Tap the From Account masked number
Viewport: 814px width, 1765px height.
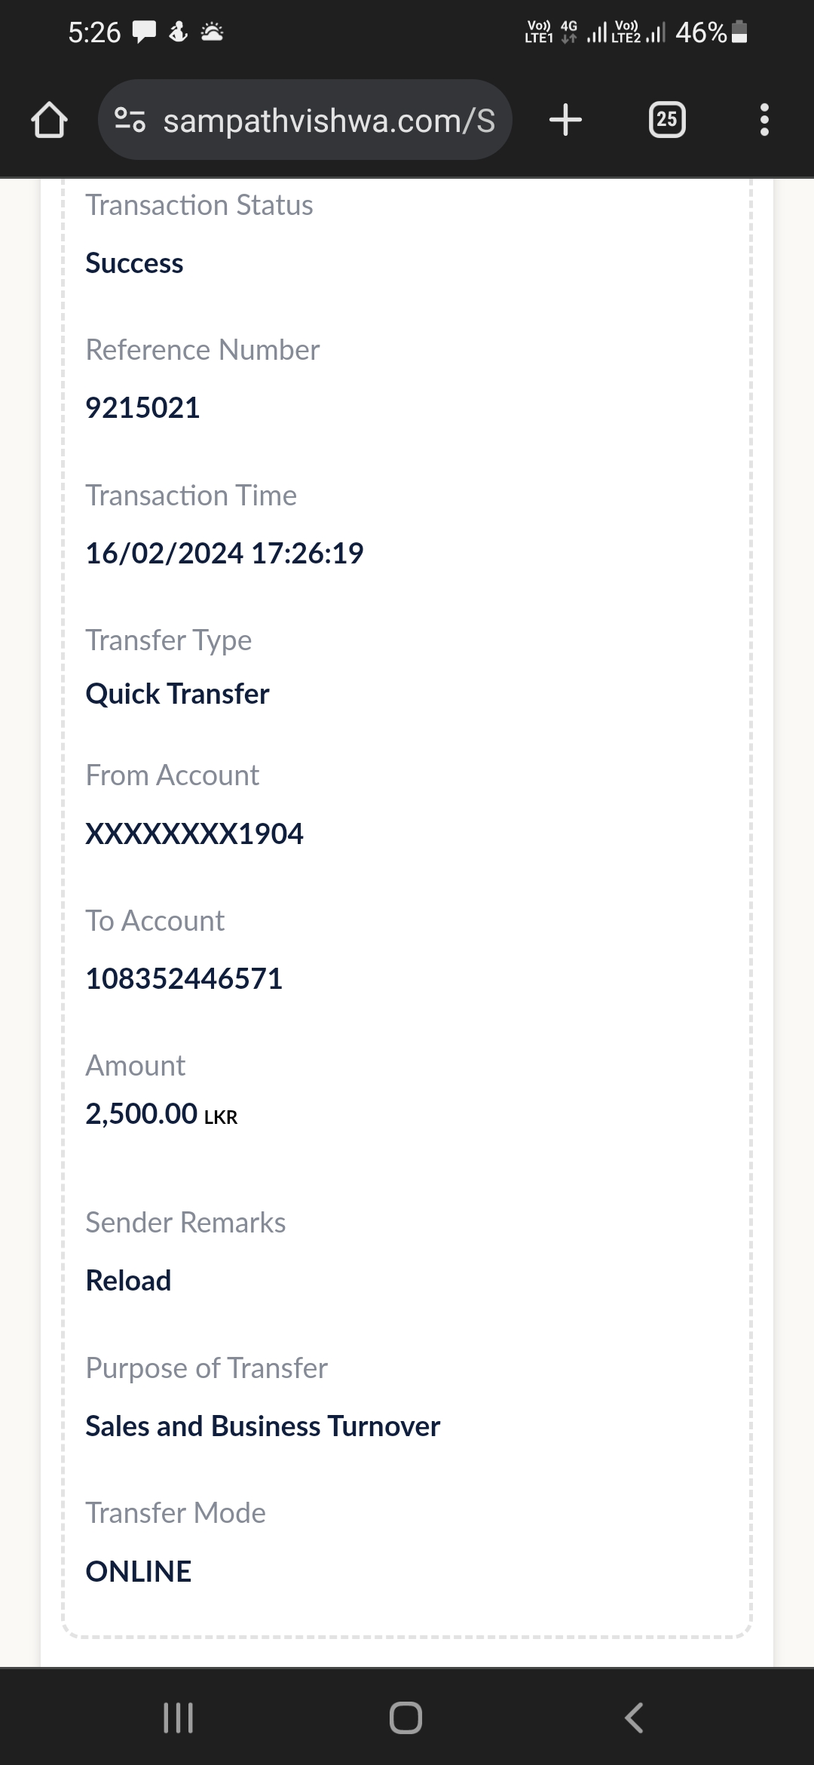click(194, 834)
